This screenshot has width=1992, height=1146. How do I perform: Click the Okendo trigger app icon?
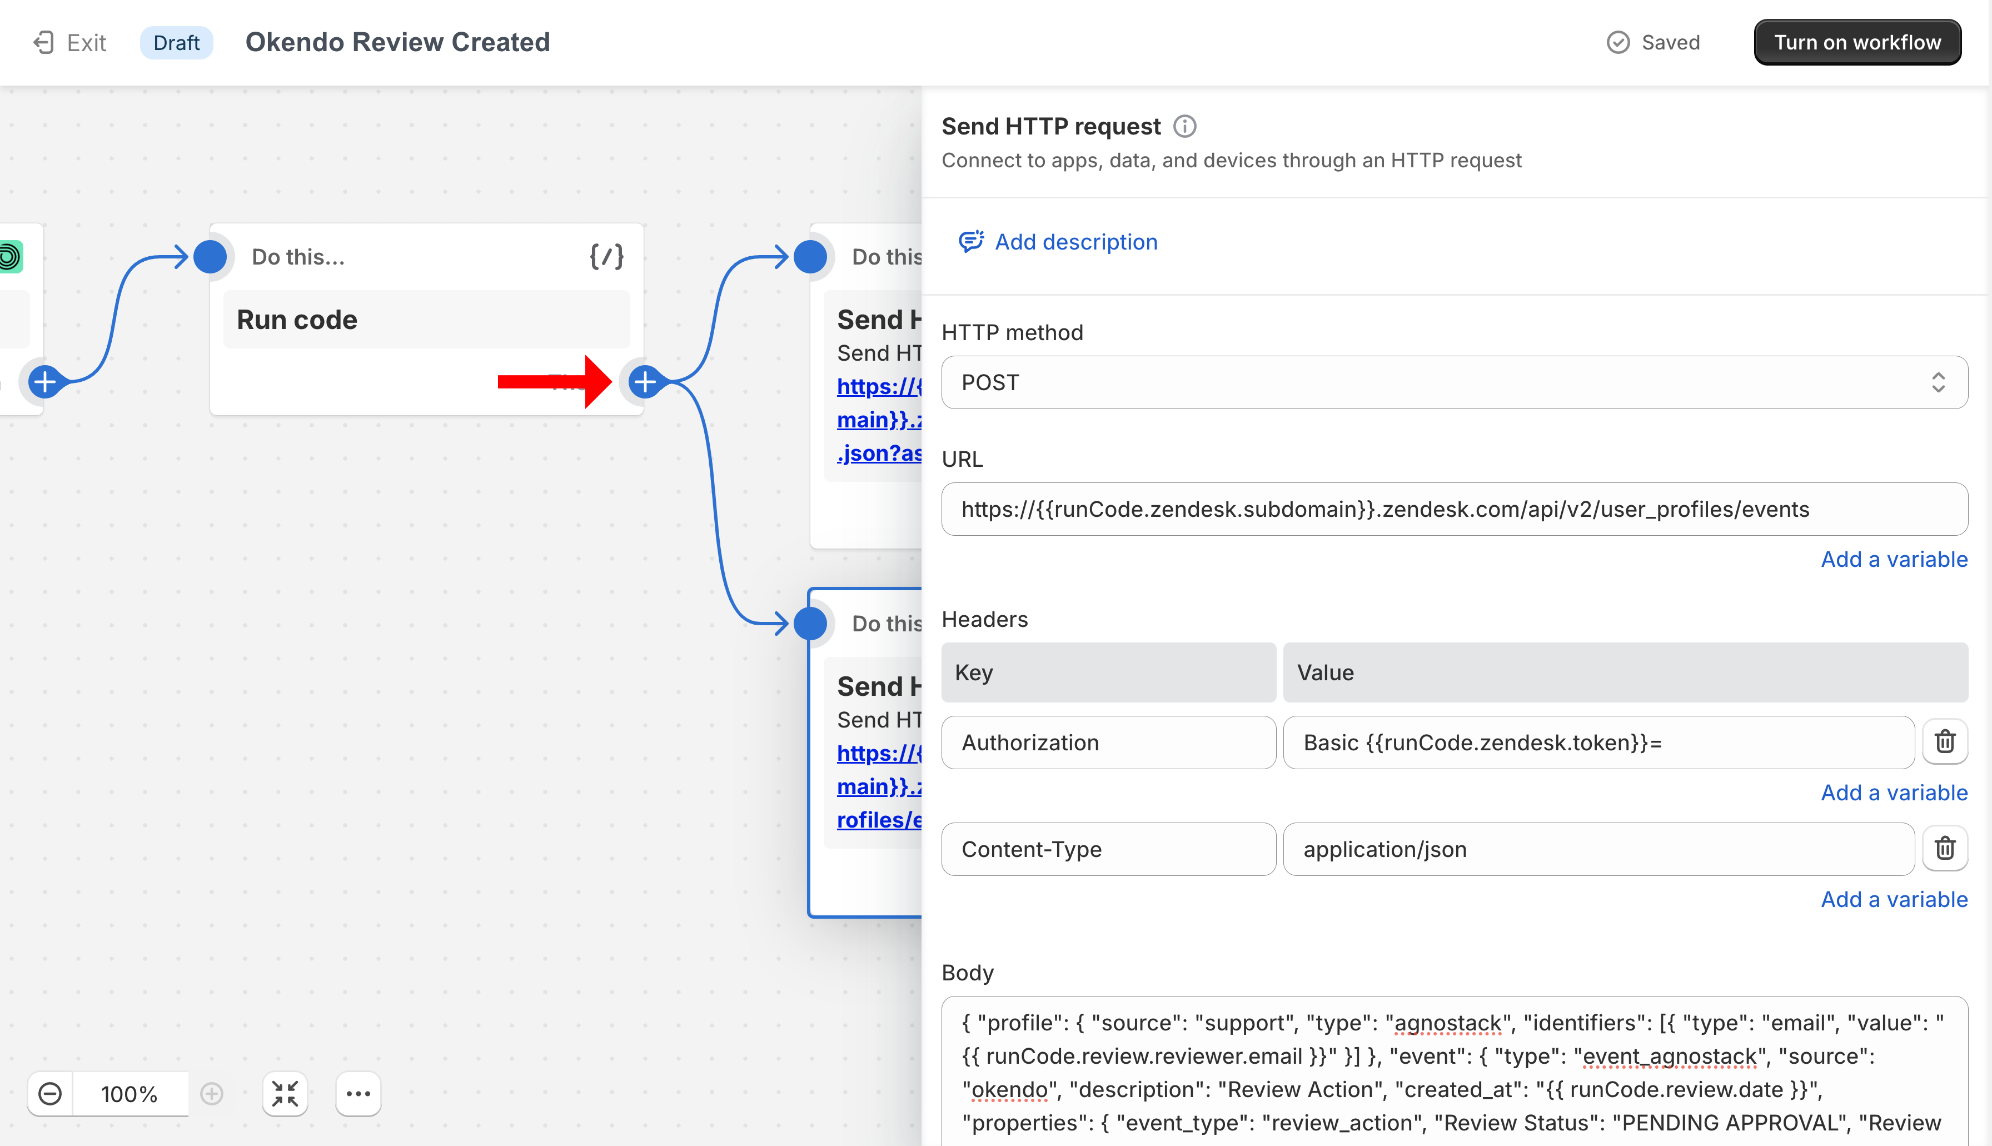coord(10,257)
